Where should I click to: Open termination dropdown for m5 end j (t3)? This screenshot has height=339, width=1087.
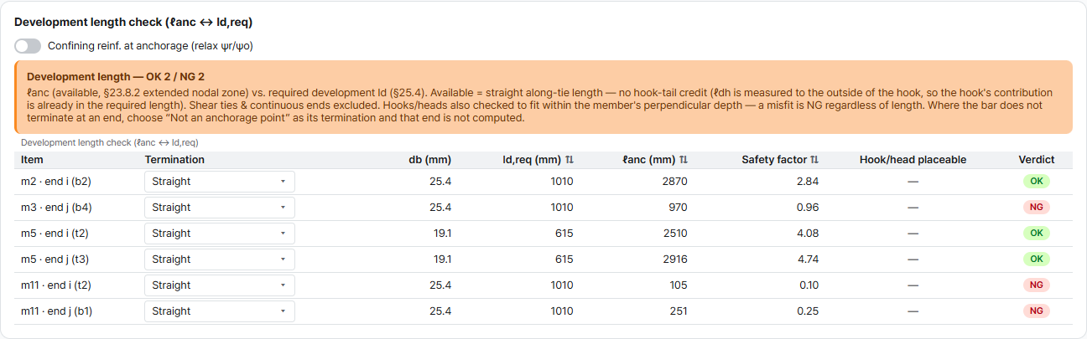(220, 259)
